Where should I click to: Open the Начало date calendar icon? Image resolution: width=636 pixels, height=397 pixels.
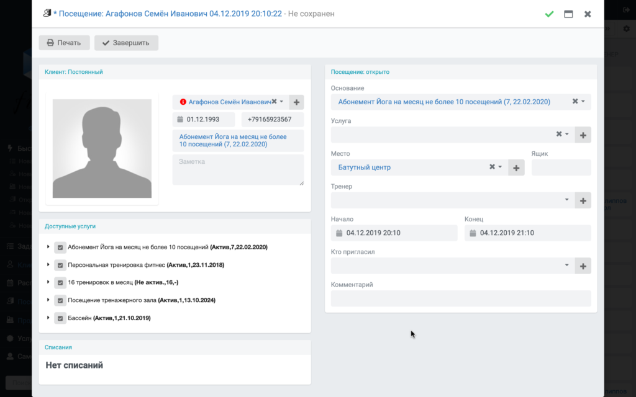[339, 233]
